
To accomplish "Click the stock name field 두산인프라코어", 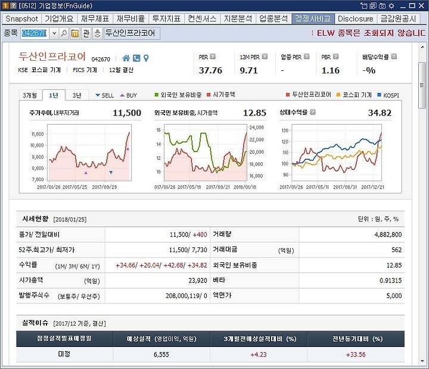I will point(132,33).
